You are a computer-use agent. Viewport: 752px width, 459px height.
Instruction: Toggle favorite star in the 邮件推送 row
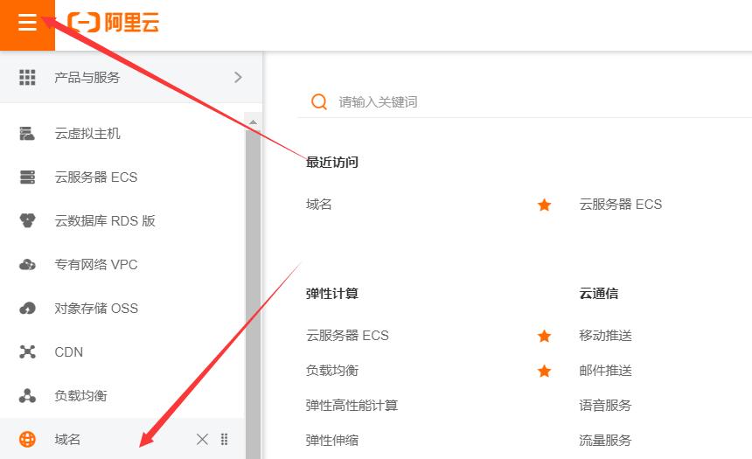[x=544, y=372]
